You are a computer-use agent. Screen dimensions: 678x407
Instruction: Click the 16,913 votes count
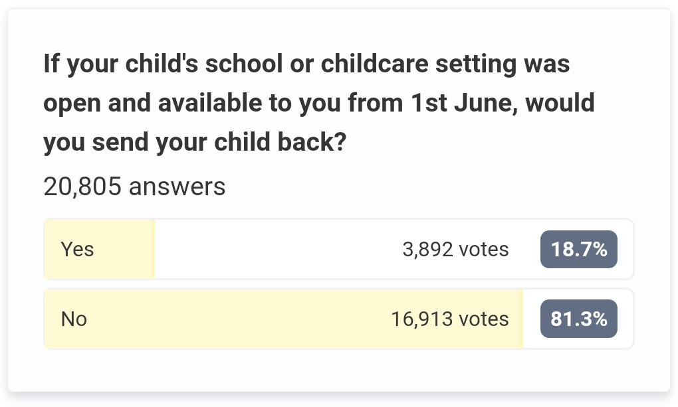pos(450,319)
